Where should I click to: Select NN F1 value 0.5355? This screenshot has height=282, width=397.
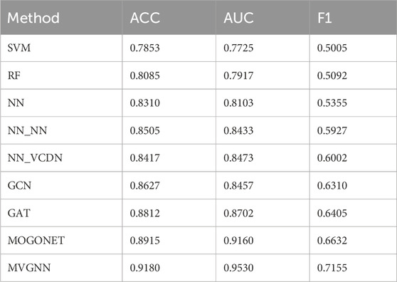click(332, 103)
